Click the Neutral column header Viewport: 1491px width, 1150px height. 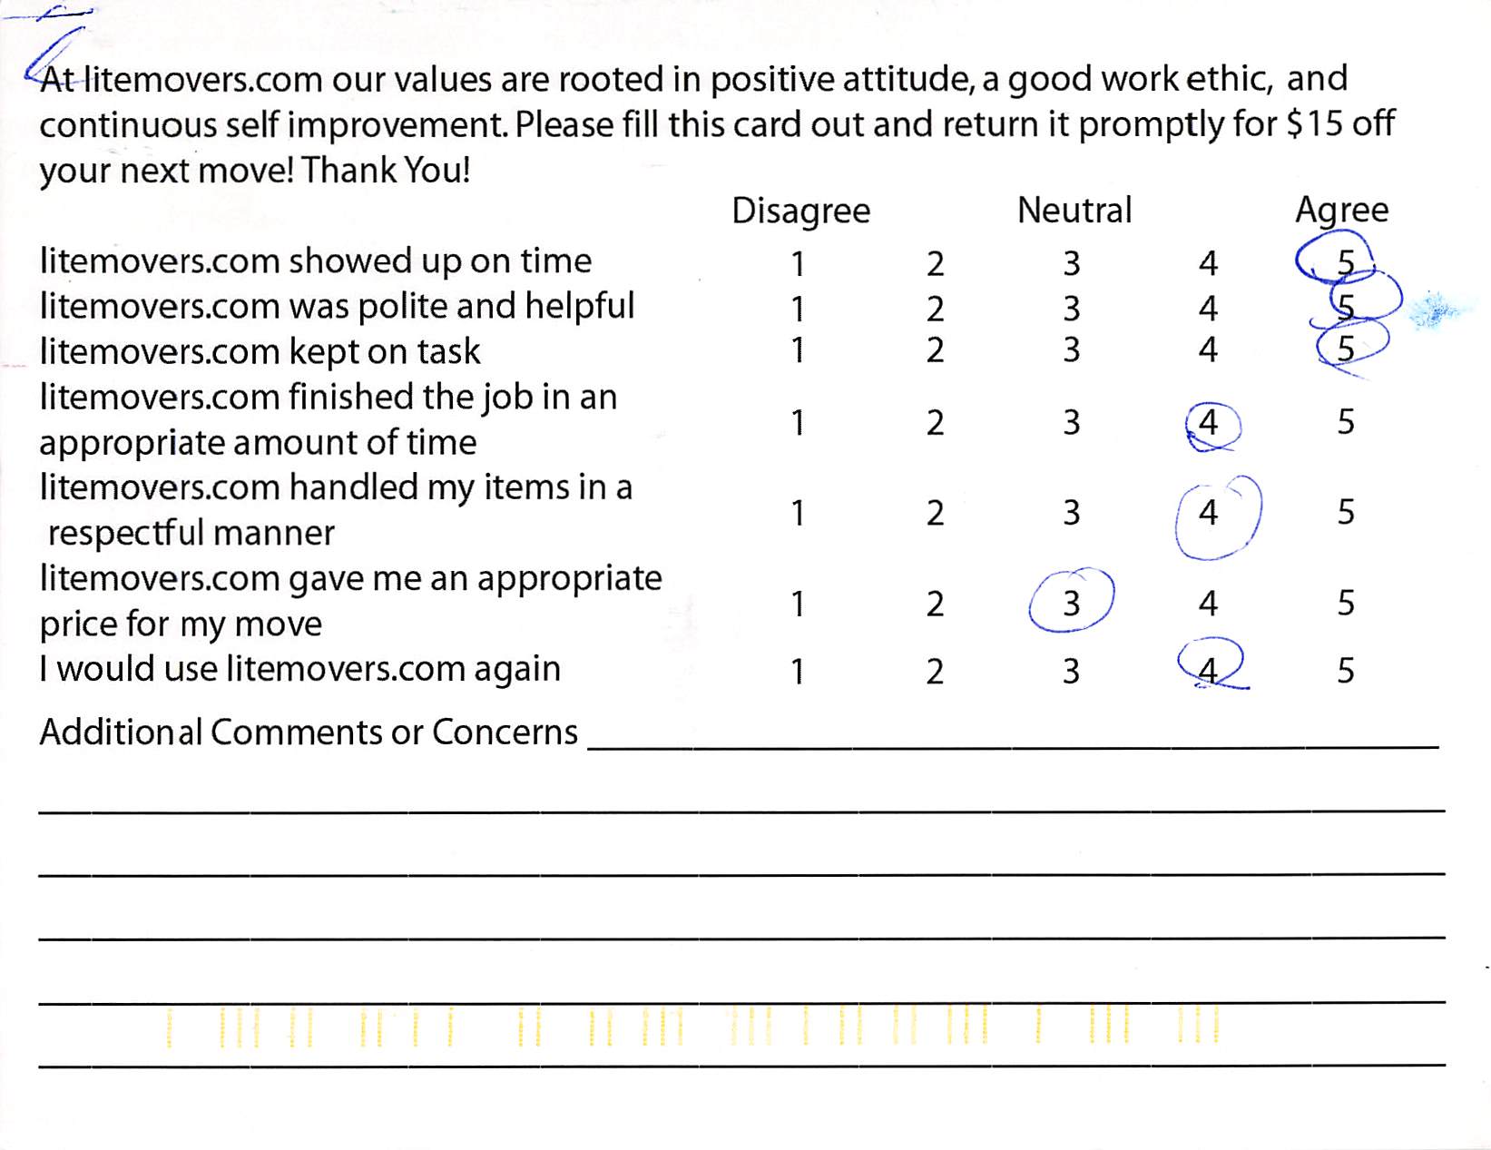tap(1074, 211)
